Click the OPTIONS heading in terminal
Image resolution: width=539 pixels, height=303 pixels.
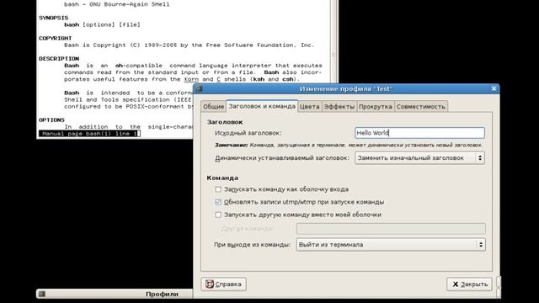[51, 120]
